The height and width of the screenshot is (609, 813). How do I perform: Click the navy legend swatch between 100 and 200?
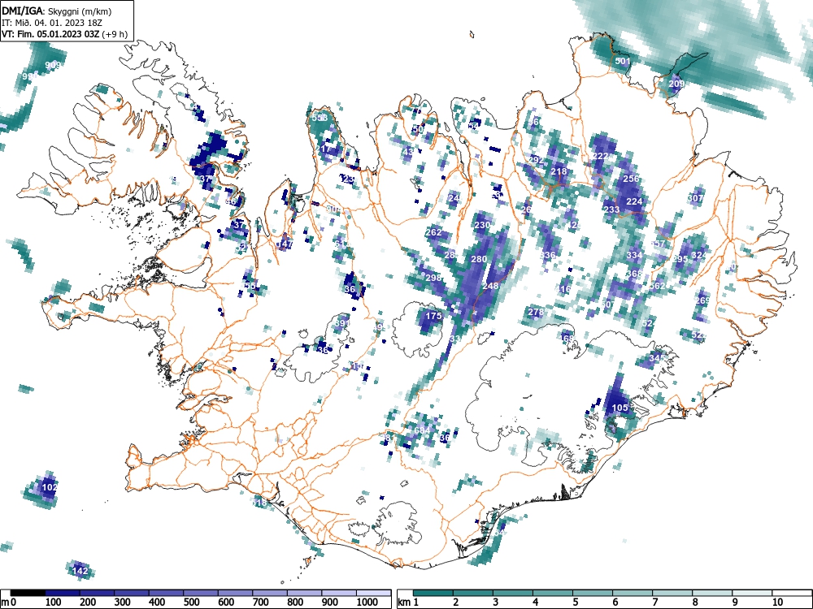click(63, 593)
